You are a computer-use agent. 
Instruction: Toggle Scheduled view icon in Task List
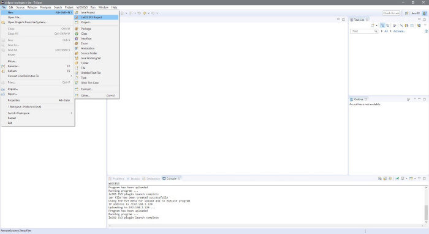pyautogui.click(x=388, y=26)
